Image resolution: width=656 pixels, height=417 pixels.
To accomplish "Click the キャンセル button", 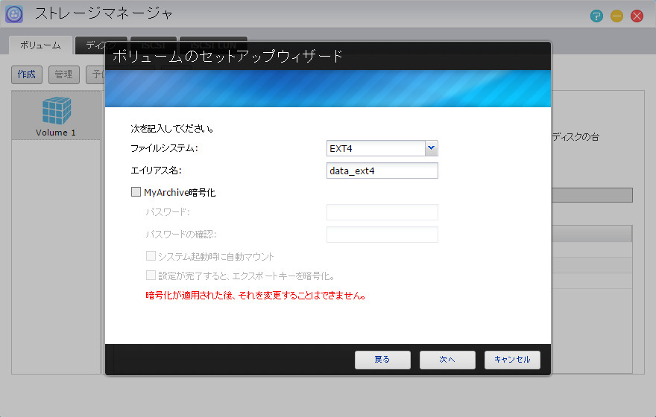I will coord(512,360).
